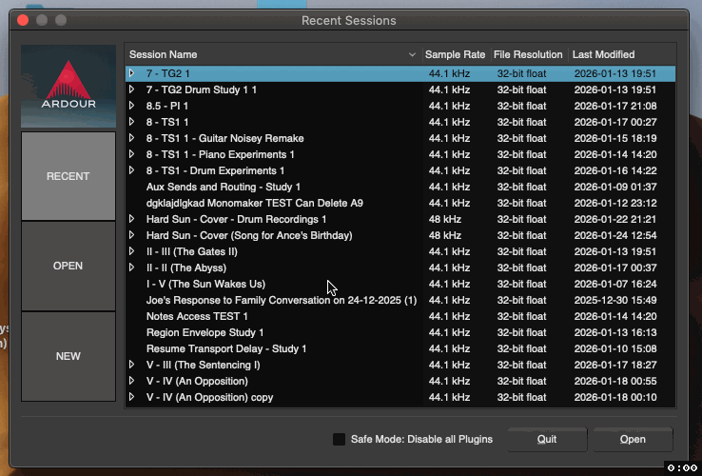The width and height of the screenshot is (702, 476).
Task: Expand 7 - TG2 Drum Study 1 1
Action: [132, 89]
